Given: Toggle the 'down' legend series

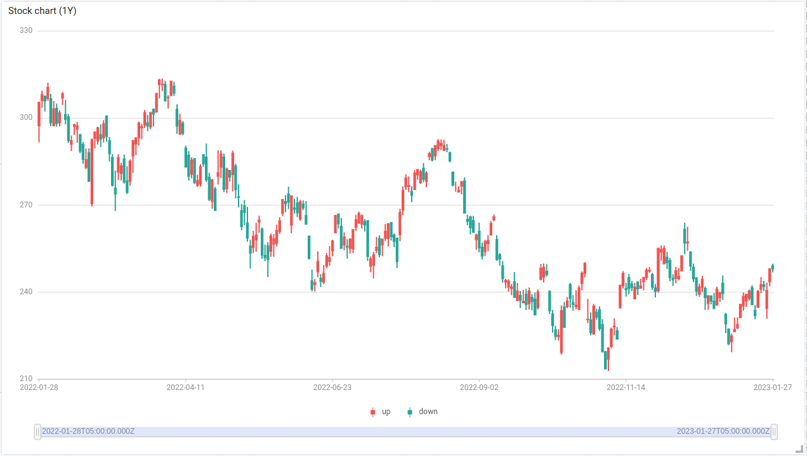Looking at the screenshot, I should pyautogui.click(x=423, y=412).
